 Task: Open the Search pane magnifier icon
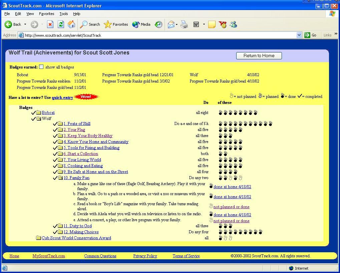click(x=83, y=24)
